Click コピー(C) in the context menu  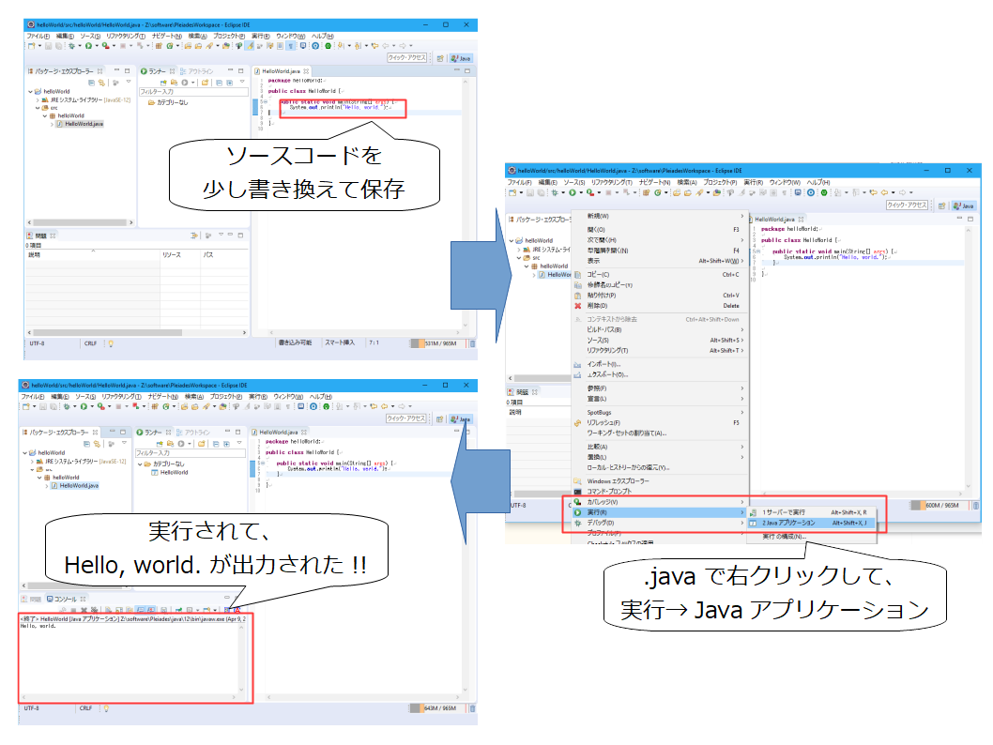pos(659,275)
